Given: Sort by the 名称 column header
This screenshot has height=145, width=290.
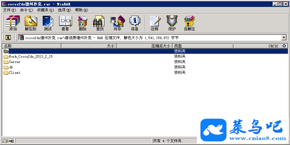Looking at the screenshot, I should [x=32, y=46].
